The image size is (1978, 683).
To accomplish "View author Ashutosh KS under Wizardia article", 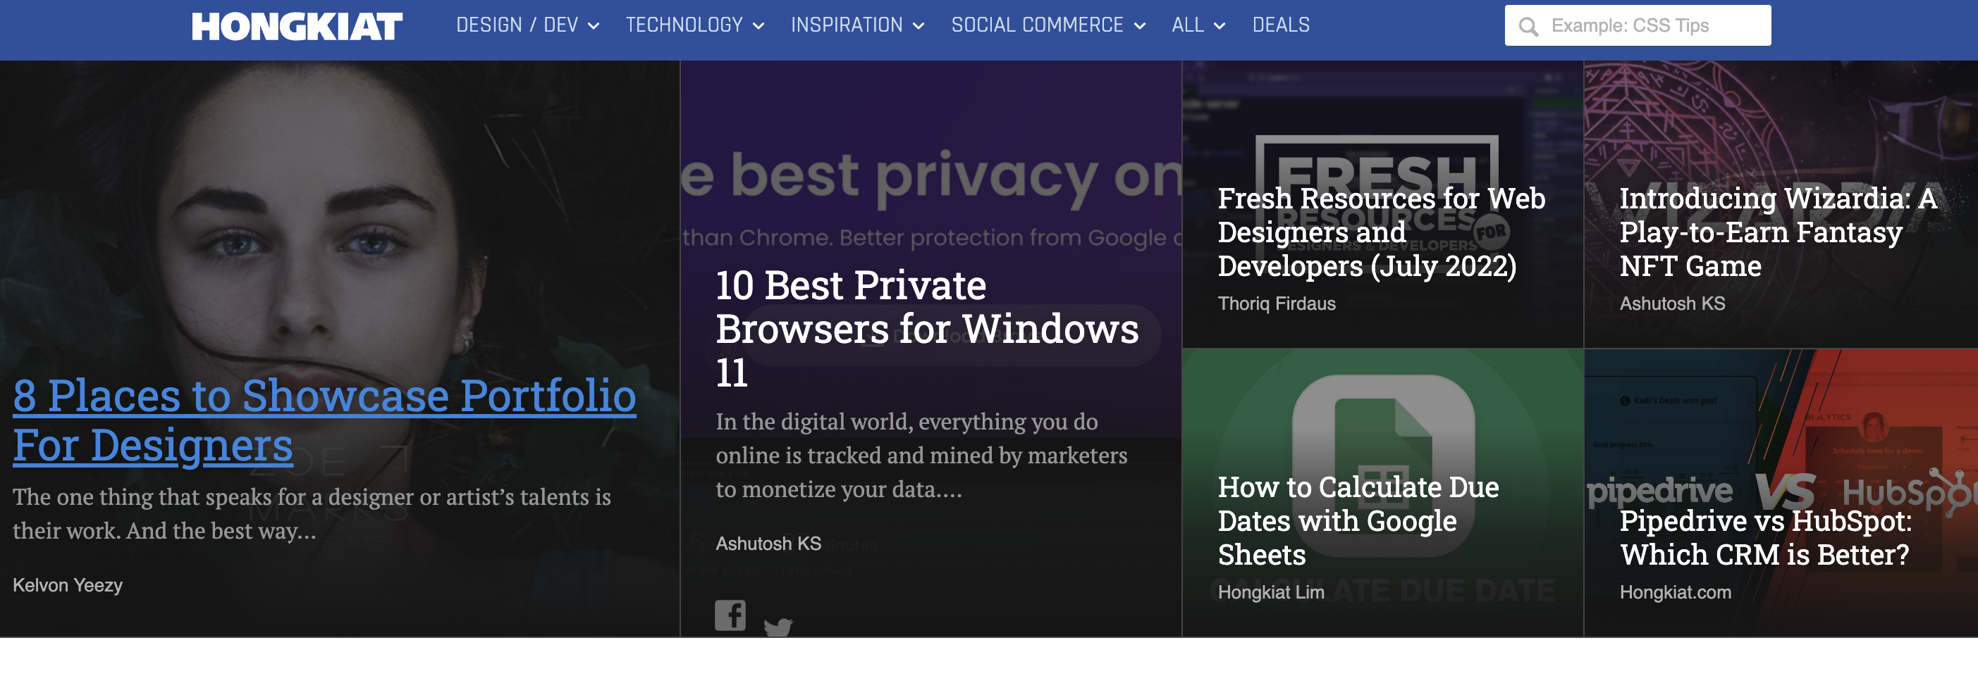I will pyautogui.click(x=1671, y=303).
